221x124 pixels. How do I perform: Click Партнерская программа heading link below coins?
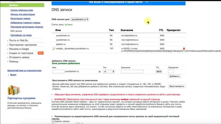(x=21, y=98)
